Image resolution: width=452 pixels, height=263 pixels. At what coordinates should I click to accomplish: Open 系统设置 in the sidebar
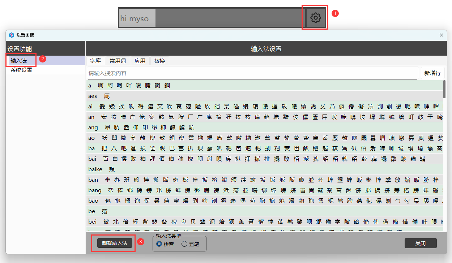point(21,70)
